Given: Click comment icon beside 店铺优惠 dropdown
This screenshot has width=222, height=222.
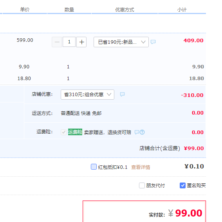Looking at the screenshot, I should [x=122, y=95].
